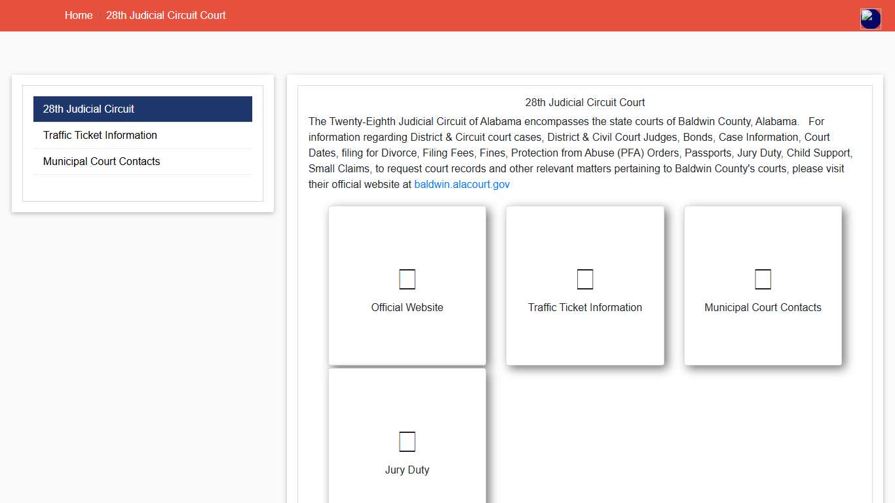895x503 pixels.
Task: Visit the baldwin.alacourt.gov link
Action: click(462, 185)
